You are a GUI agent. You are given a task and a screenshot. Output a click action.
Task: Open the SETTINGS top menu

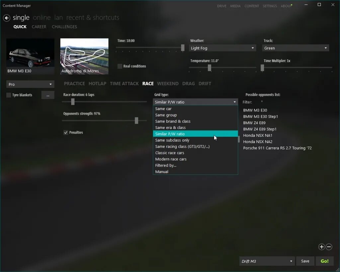[270, 6]
